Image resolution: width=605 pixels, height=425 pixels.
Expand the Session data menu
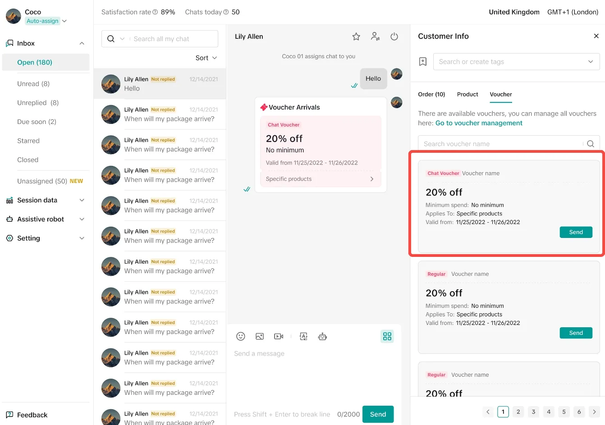click(x=46, y=200)
